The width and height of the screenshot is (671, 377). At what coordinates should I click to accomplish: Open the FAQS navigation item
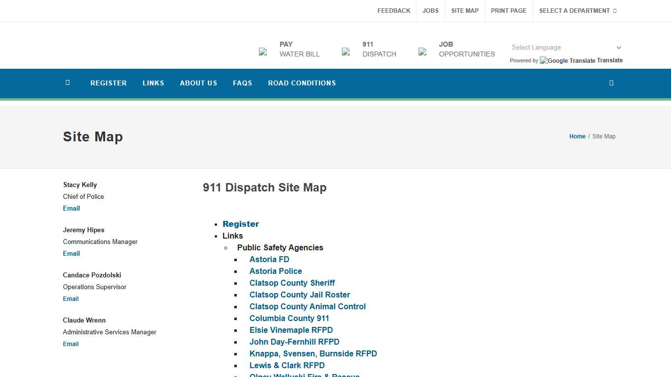click(x=242, y=83)
